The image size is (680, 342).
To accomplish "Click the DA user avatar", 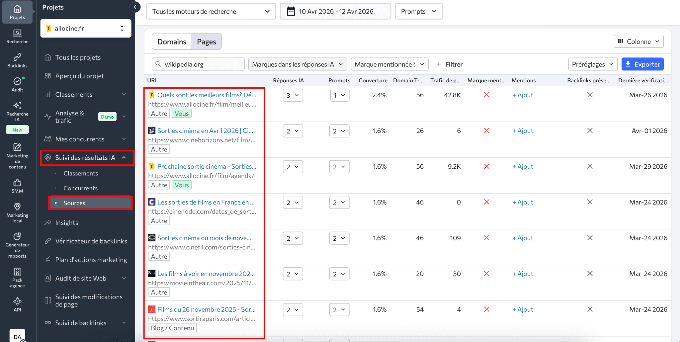I will click(17, 336).
